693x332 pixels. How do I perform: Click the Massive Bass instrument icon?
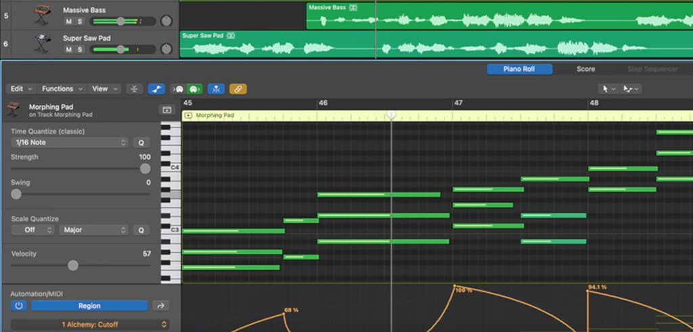click(x=43, y=15)
